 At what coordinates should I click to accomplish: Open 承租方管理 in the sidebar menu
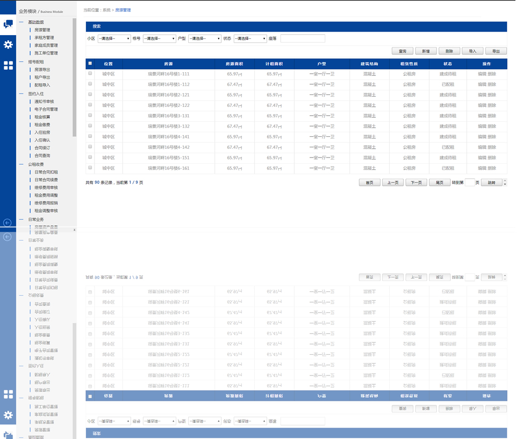pyautogui.click(x=44, y=38)
